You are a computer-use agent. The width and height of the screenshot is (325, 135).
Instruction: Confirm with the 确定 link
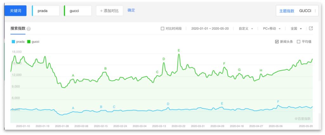click(131, 10)
